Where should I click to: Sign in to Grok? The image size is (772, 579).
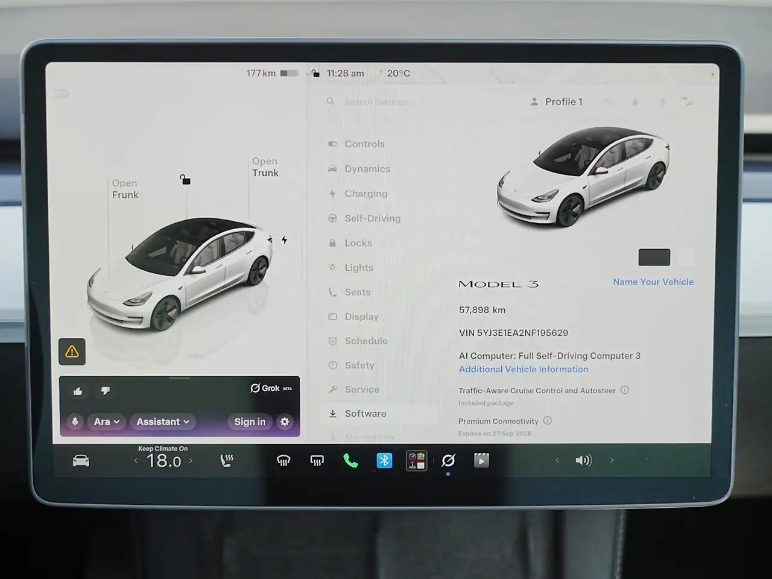[x=250, y=422]
